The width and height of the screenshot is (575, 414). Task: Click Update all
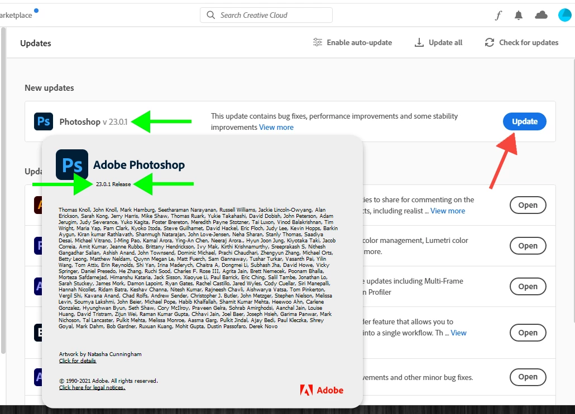click(x=439, y=42)
